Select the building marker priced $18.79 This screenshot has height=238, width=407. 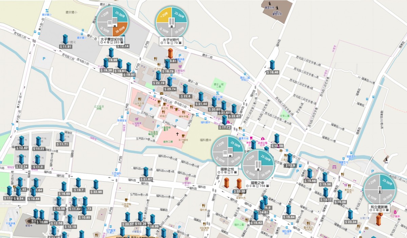click(167, 64)
